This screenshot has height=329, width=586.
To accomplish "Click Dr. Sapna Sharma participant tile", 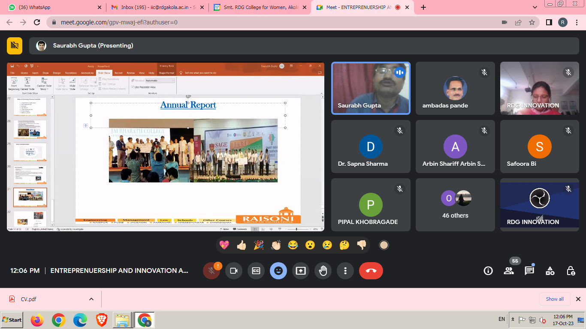I will coord(371,147).
